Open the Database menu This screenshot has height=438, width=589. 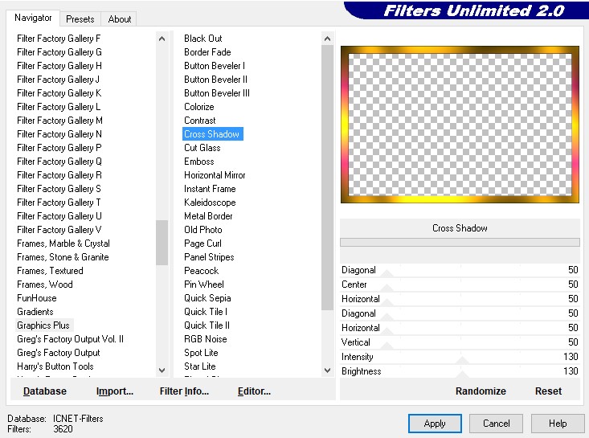point(45,391)
